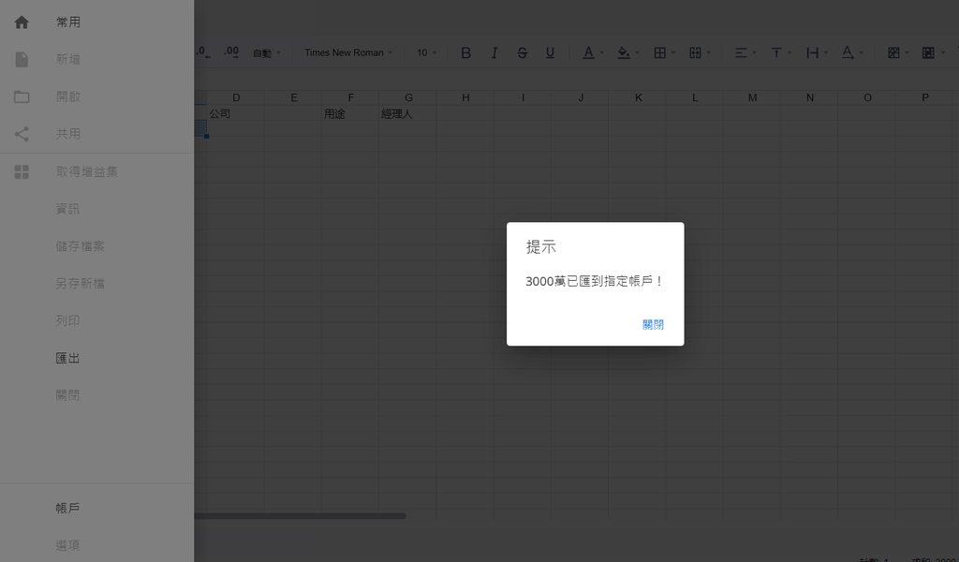The image size is (959, 562).
Task: Toggle strikethrough formatting on the toolbar
Action: coord(522,53)
